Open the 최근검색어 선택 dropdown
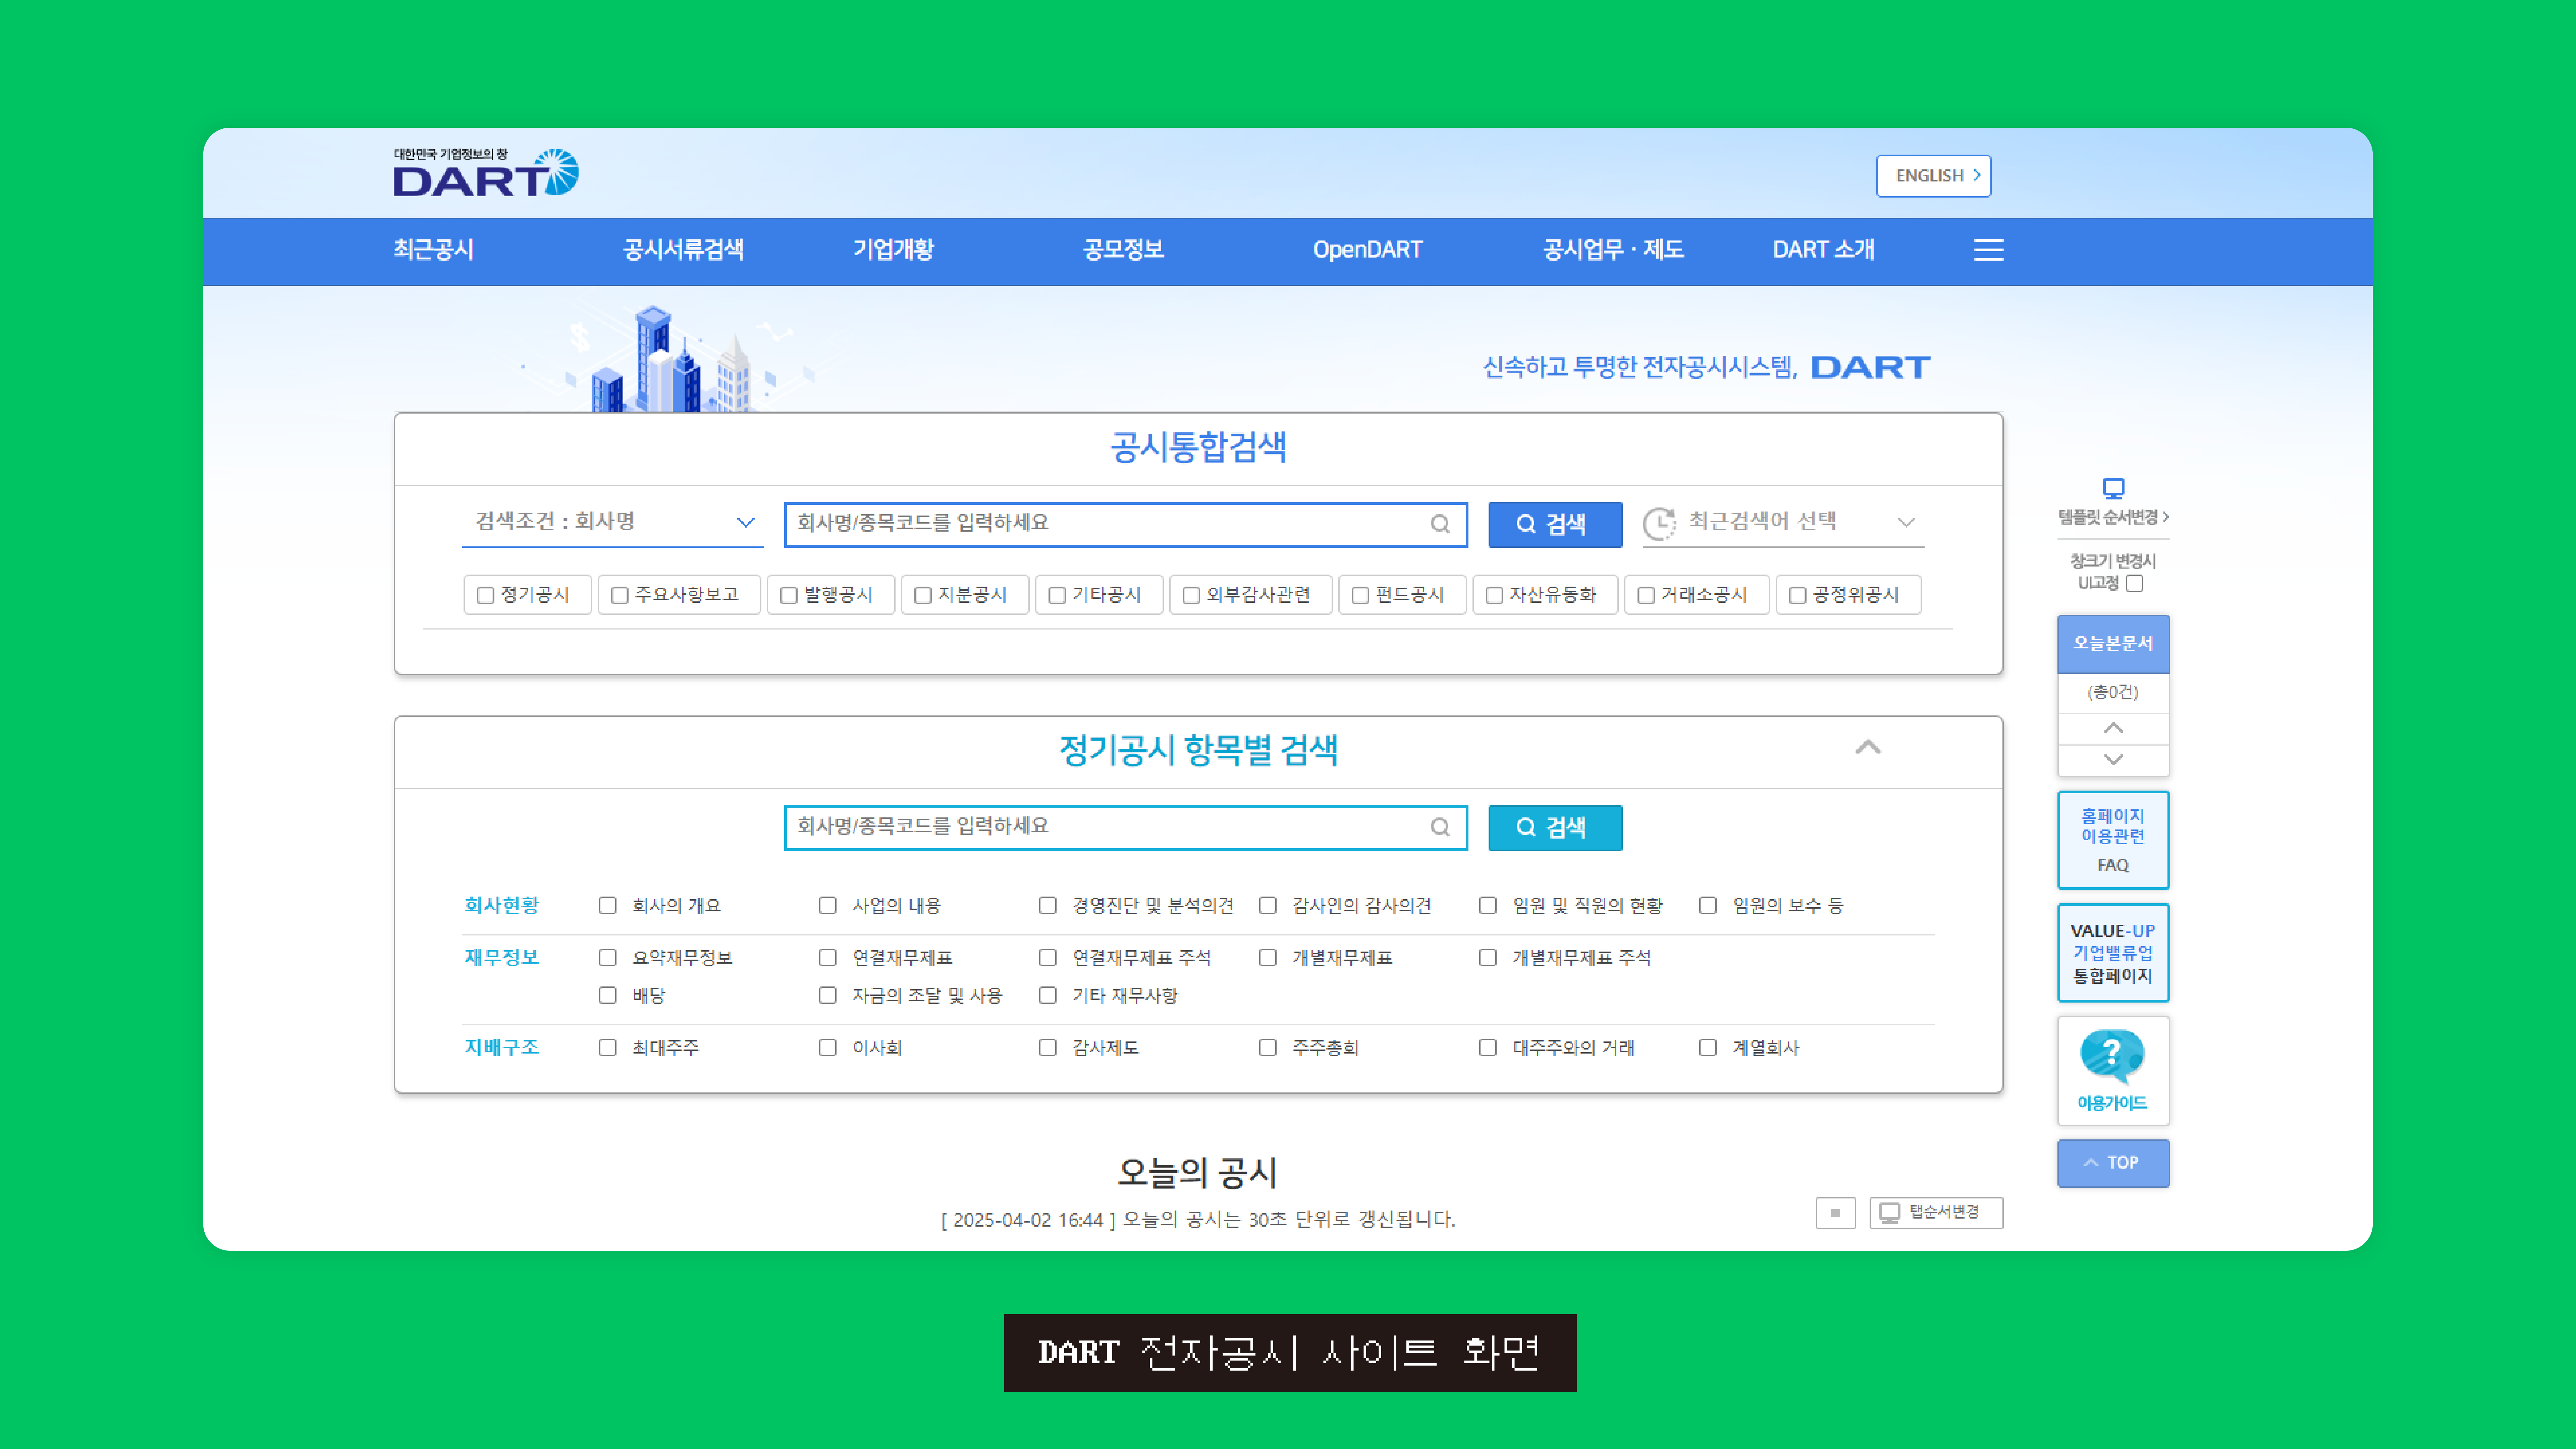This screenshot has height=1449, width=2576. point(1783,523)
